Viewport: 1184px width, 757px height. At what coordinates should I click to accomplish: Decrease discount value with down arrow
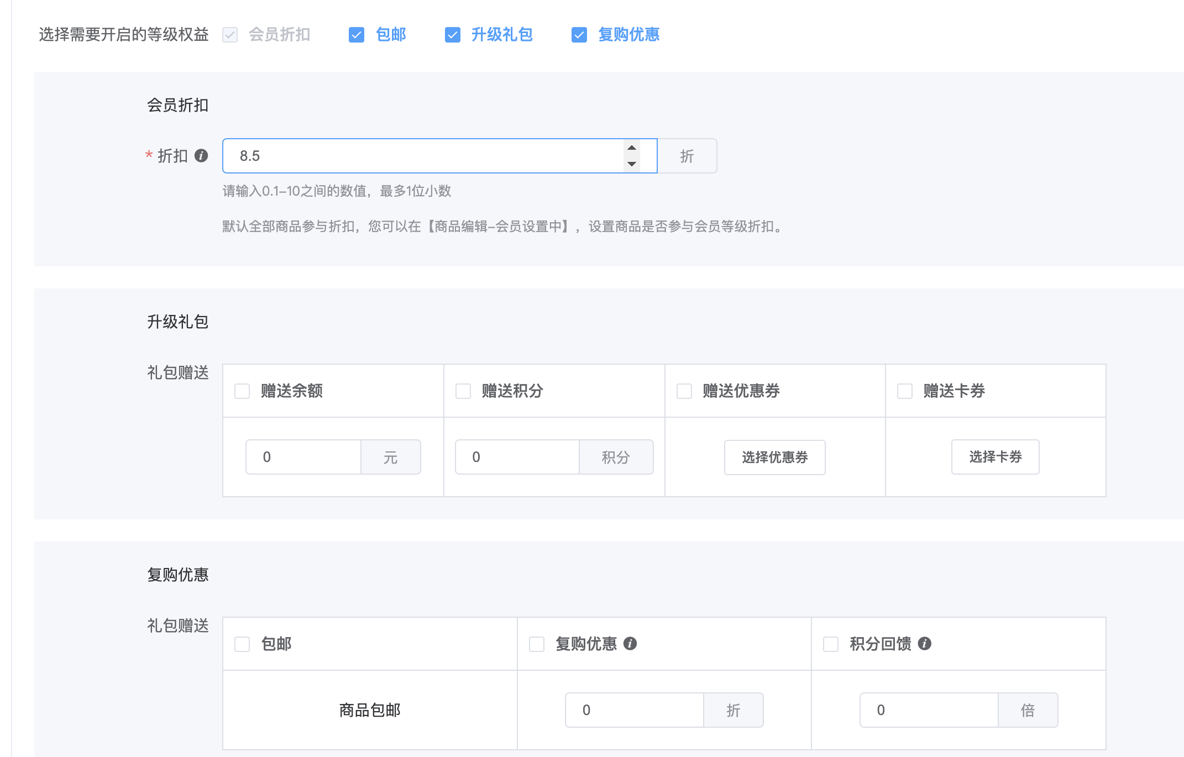(632, 164)
